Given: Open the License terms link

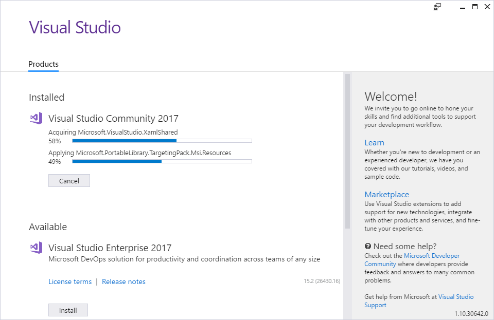Looking at the screenshot, I should tap(70, 281).
